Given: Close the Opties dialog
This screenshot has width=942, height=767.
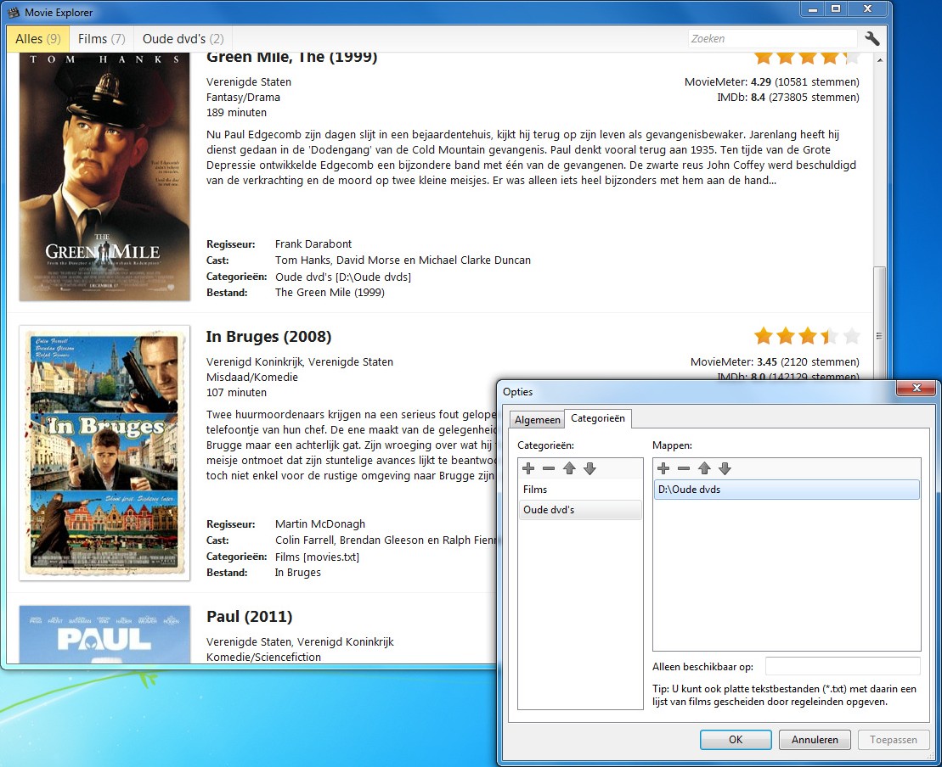Looking at the screenshot, I should [x=917, y=389].
